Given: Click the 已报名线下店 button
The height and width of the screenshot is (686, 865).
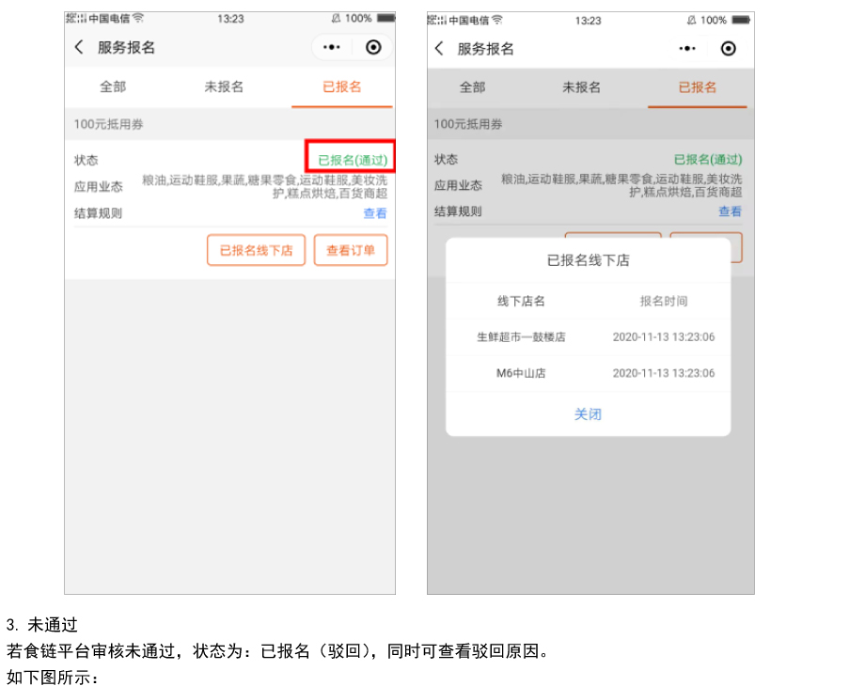Looking at the screenshot, I should (256, 251).
